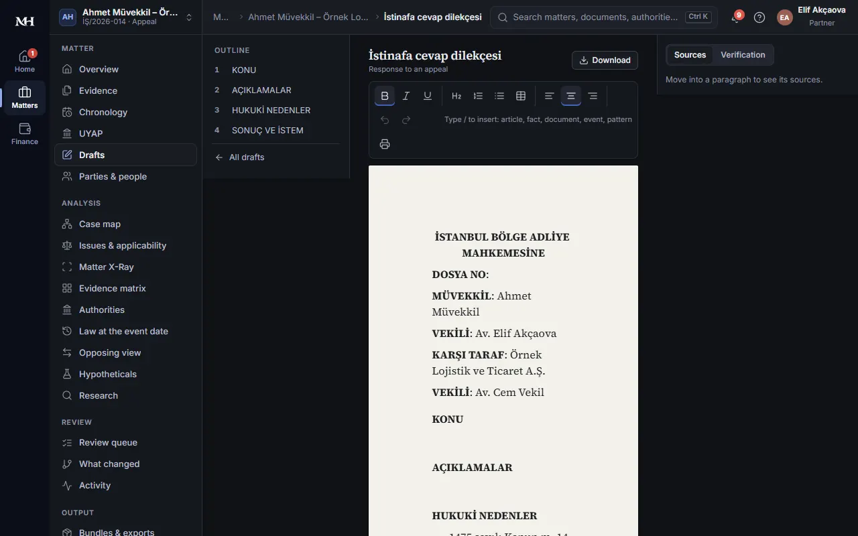Open Law at the event date
The height and width of the screenshot is (536, 858).
[125, 331]
